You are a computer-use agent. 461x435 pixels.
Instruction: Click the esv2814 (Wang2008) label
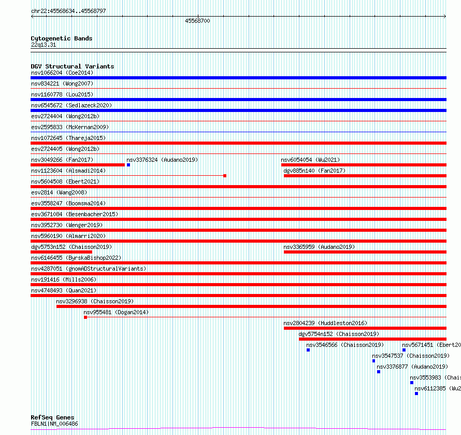[x=59, y=192]
